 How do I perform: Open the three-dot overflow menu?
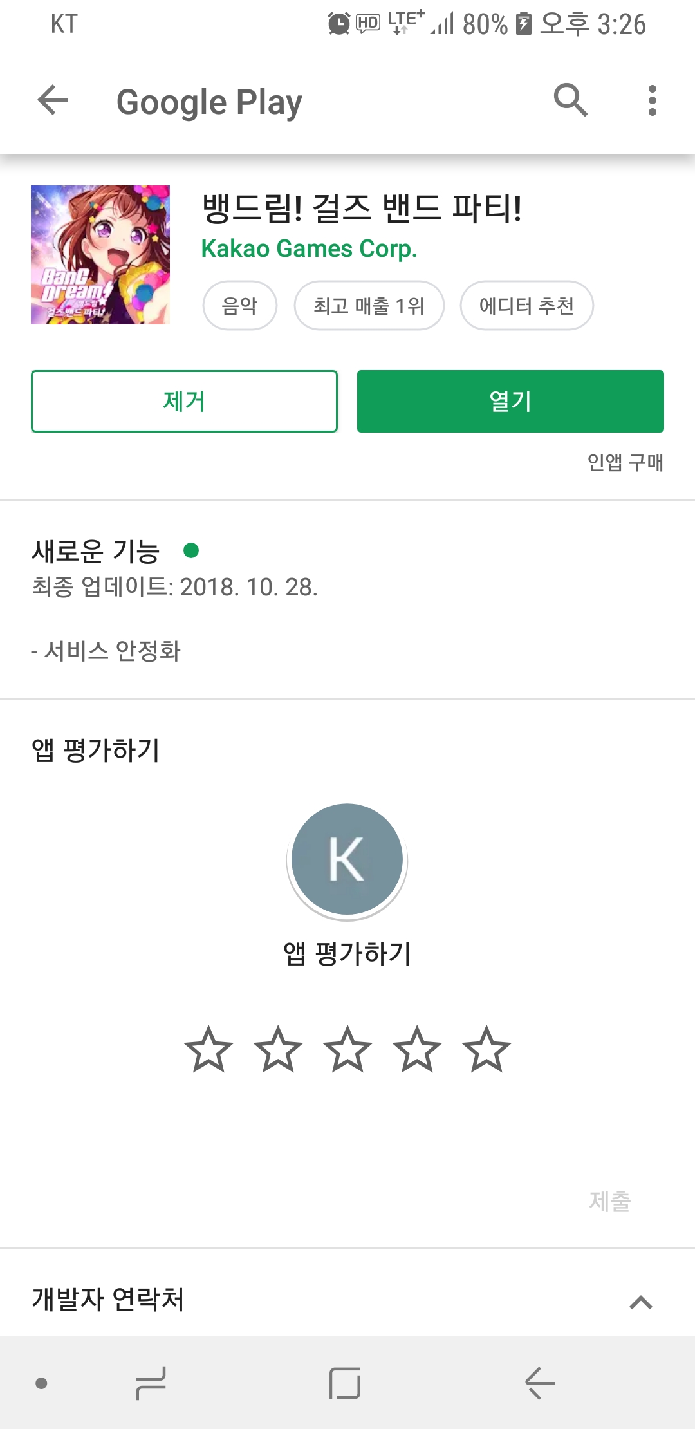tap(652, 100)
